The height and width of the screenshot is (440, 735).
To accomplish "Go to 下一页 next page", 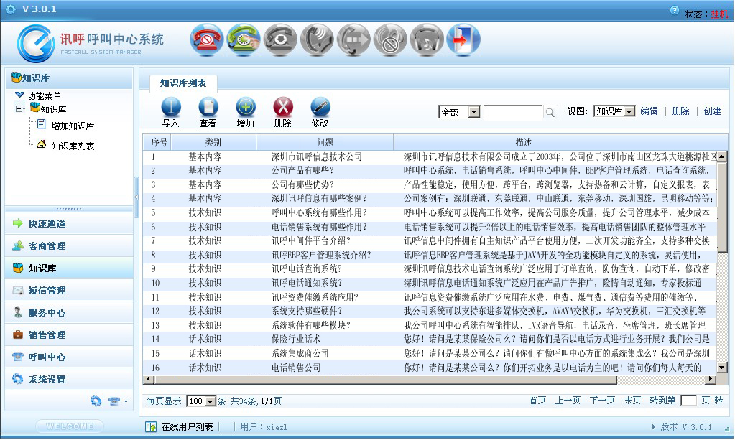I will [602, 401].
